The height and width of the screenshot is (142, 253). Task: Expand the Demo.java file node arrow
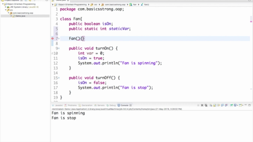[11, 16]
